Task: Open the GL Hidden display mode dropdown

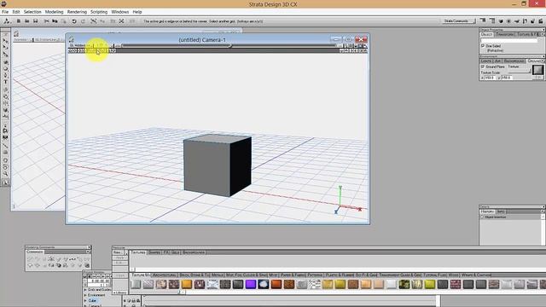Action: point(81,45)
